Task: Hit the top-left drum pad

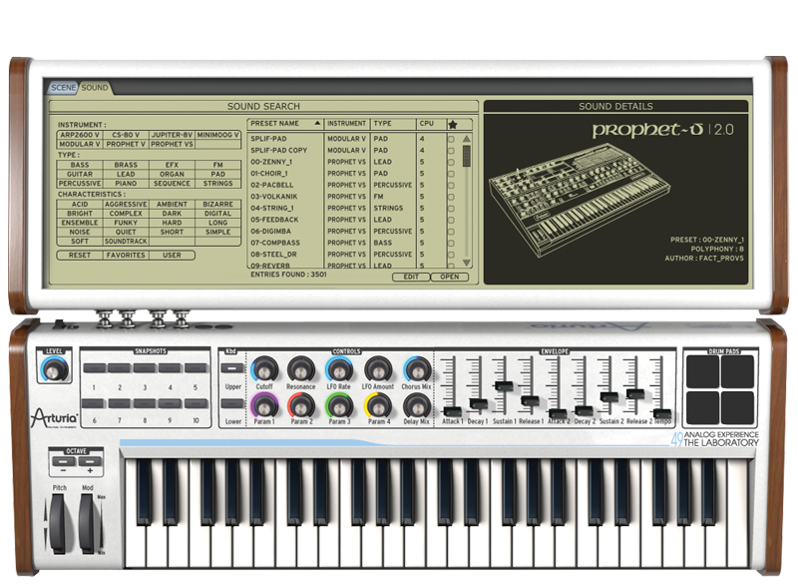Action: pos(703,371)
